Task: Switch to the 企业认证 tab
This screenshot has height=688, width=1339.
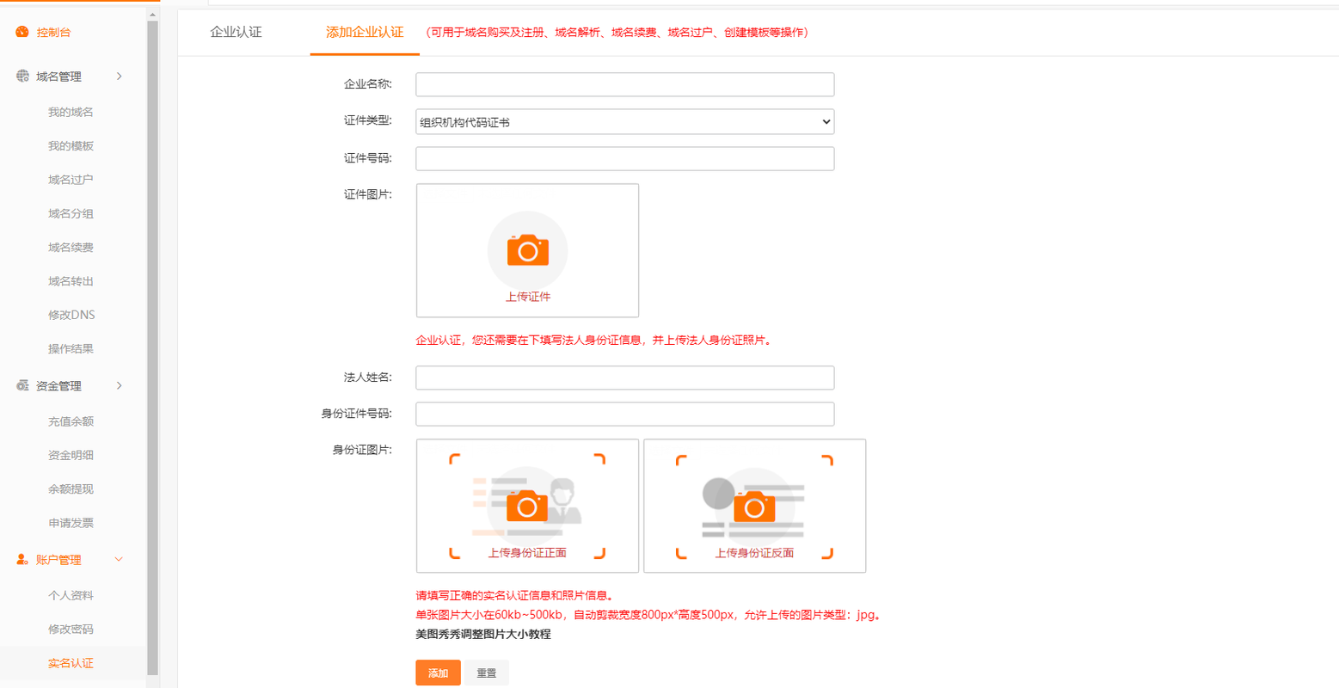Action: coord(236,32)
